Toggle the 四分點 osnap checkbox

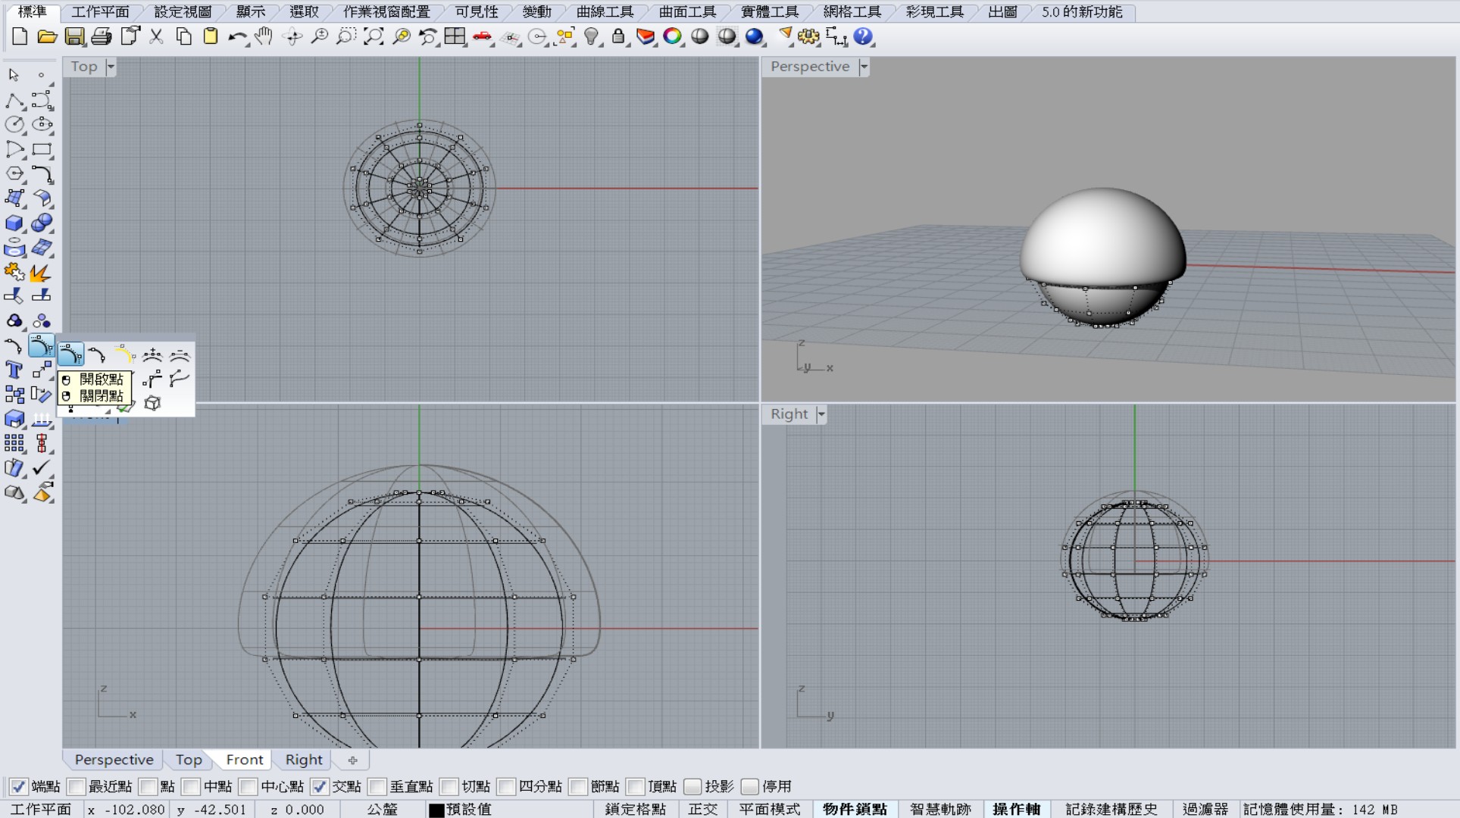click(506, 786)
